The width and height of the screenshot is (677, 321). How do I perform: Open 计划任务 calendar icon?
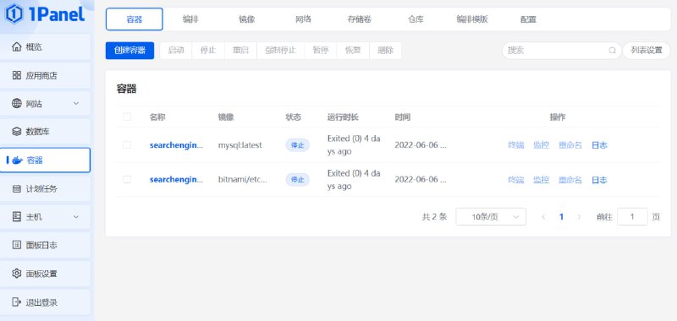[16, 188]
